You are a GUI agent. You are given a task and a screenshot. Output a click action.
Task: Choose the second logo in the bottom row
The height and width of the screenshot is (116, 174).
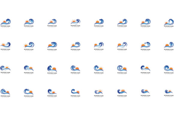click(29, 93)
